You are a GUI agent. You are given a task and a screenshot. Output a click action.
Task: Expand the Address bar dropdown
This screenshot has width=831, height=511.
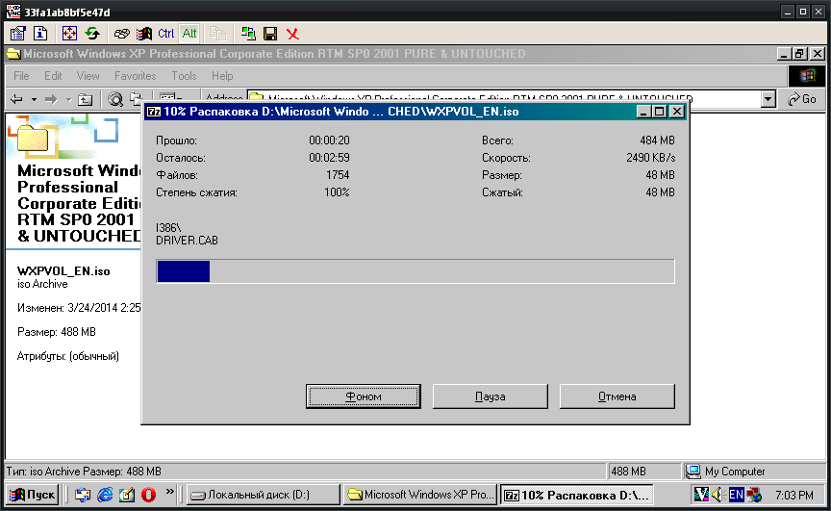tap(768, 98)
